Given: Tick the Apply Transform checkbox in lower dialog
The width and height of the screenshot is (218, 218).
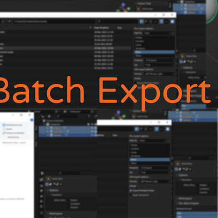Looking at the screenshot, I should 130,195.
